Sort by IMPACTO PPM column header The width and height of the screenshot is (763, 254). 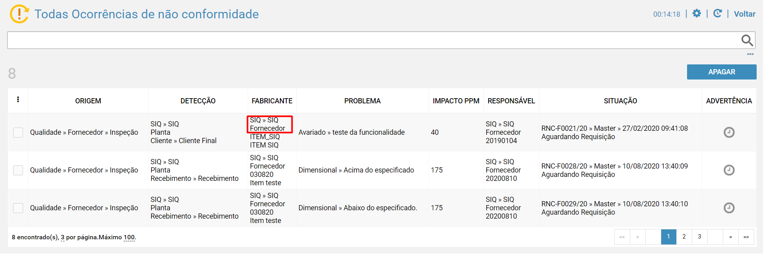456,101
